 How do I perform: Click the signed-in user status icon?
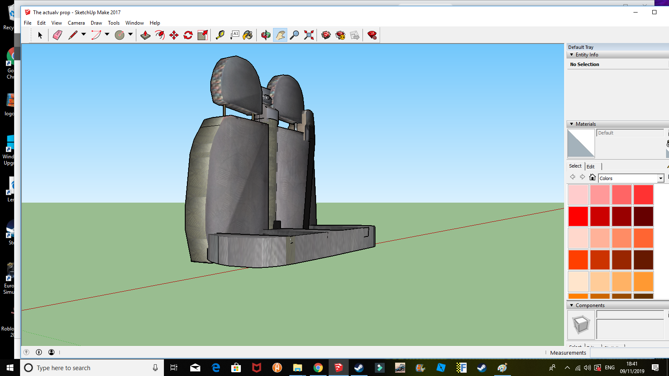click(x=51, y=352)
